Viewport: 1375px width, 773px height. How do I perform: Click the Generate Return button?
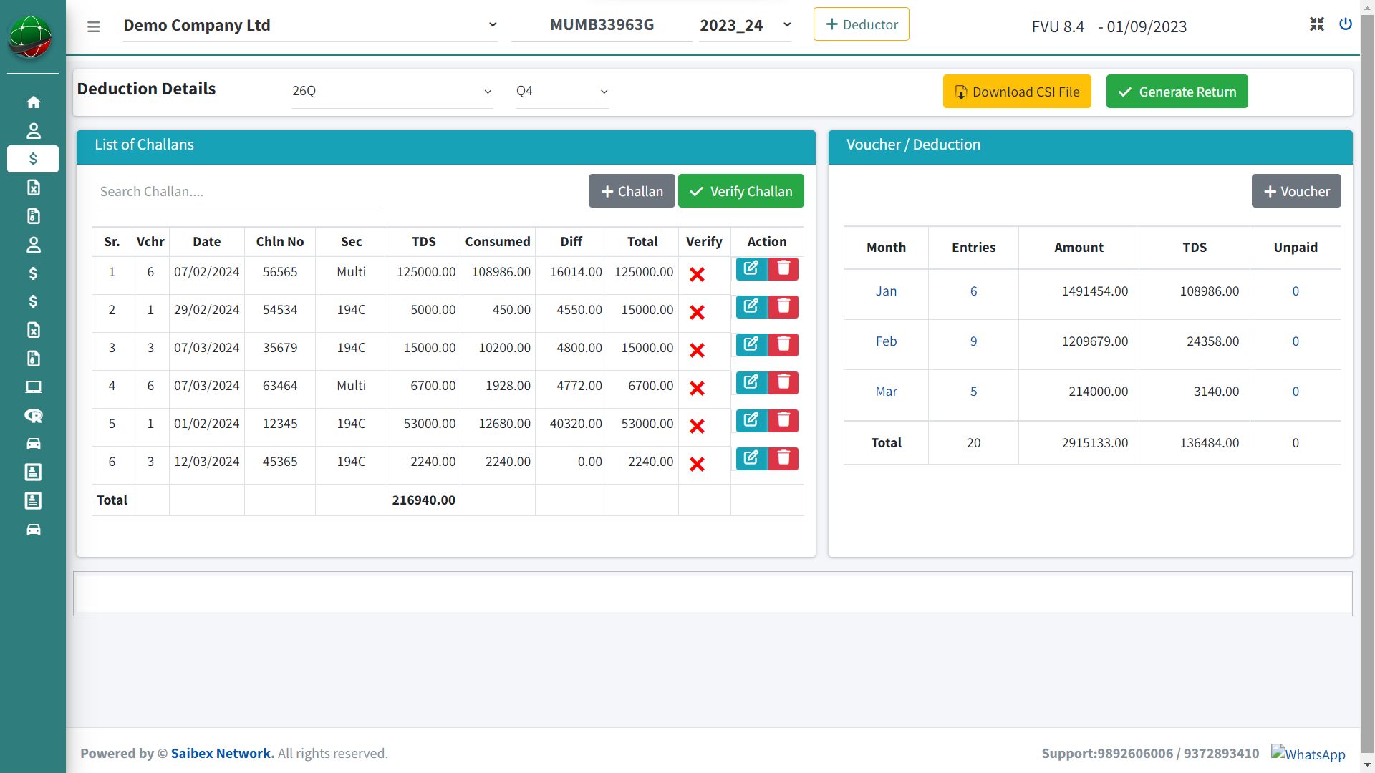1177,91
